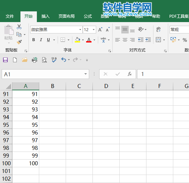Copy selection using Copy icon

[19, 34]
